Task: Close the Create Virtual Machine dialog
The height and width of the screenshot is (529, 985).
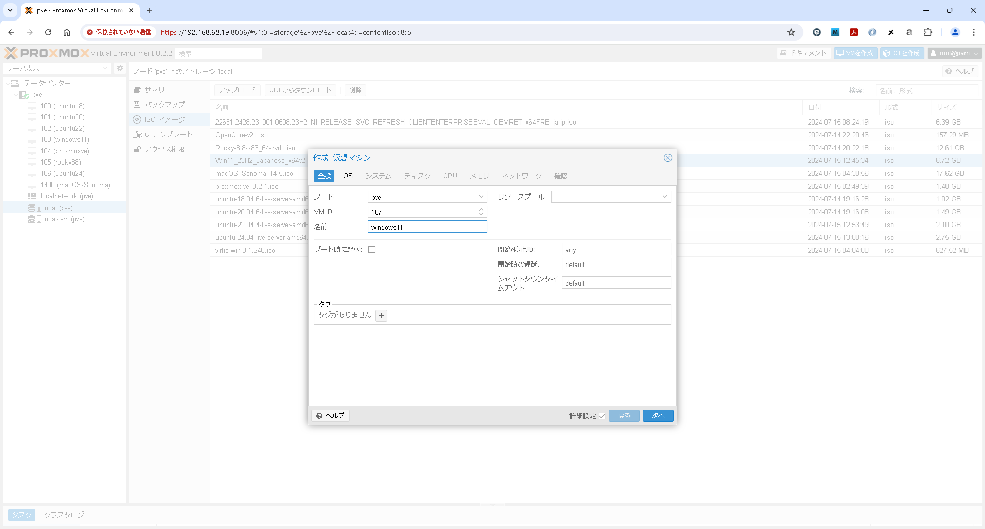Action: coord(667,158)
